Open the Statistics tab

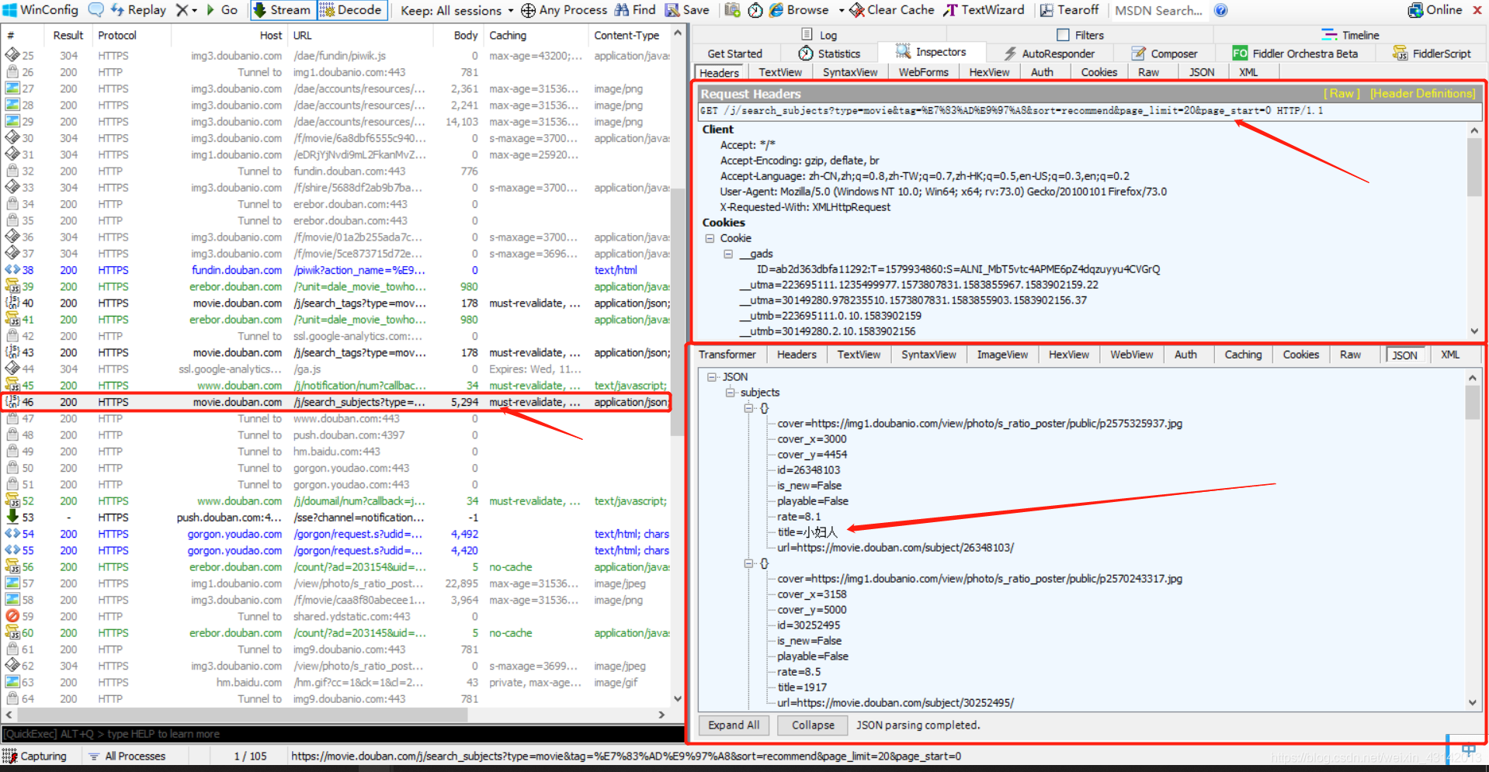(829, 54)
